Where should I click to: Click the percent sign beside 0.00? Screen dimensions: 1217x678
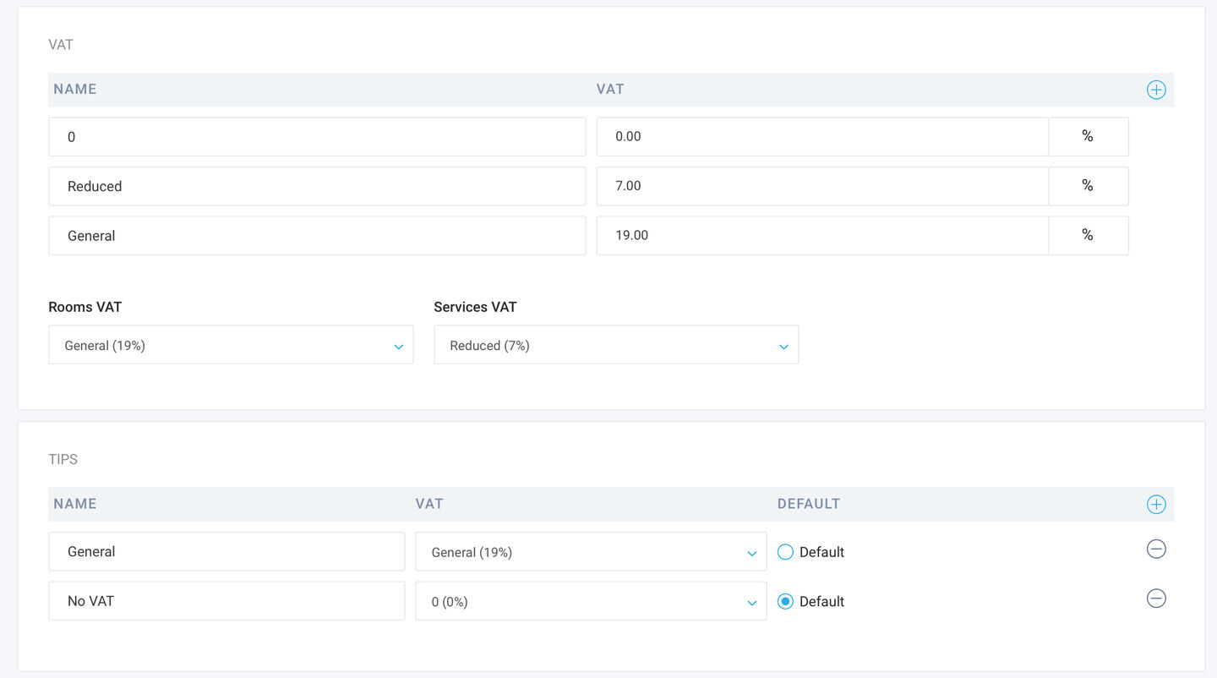tap(1088, 136)
